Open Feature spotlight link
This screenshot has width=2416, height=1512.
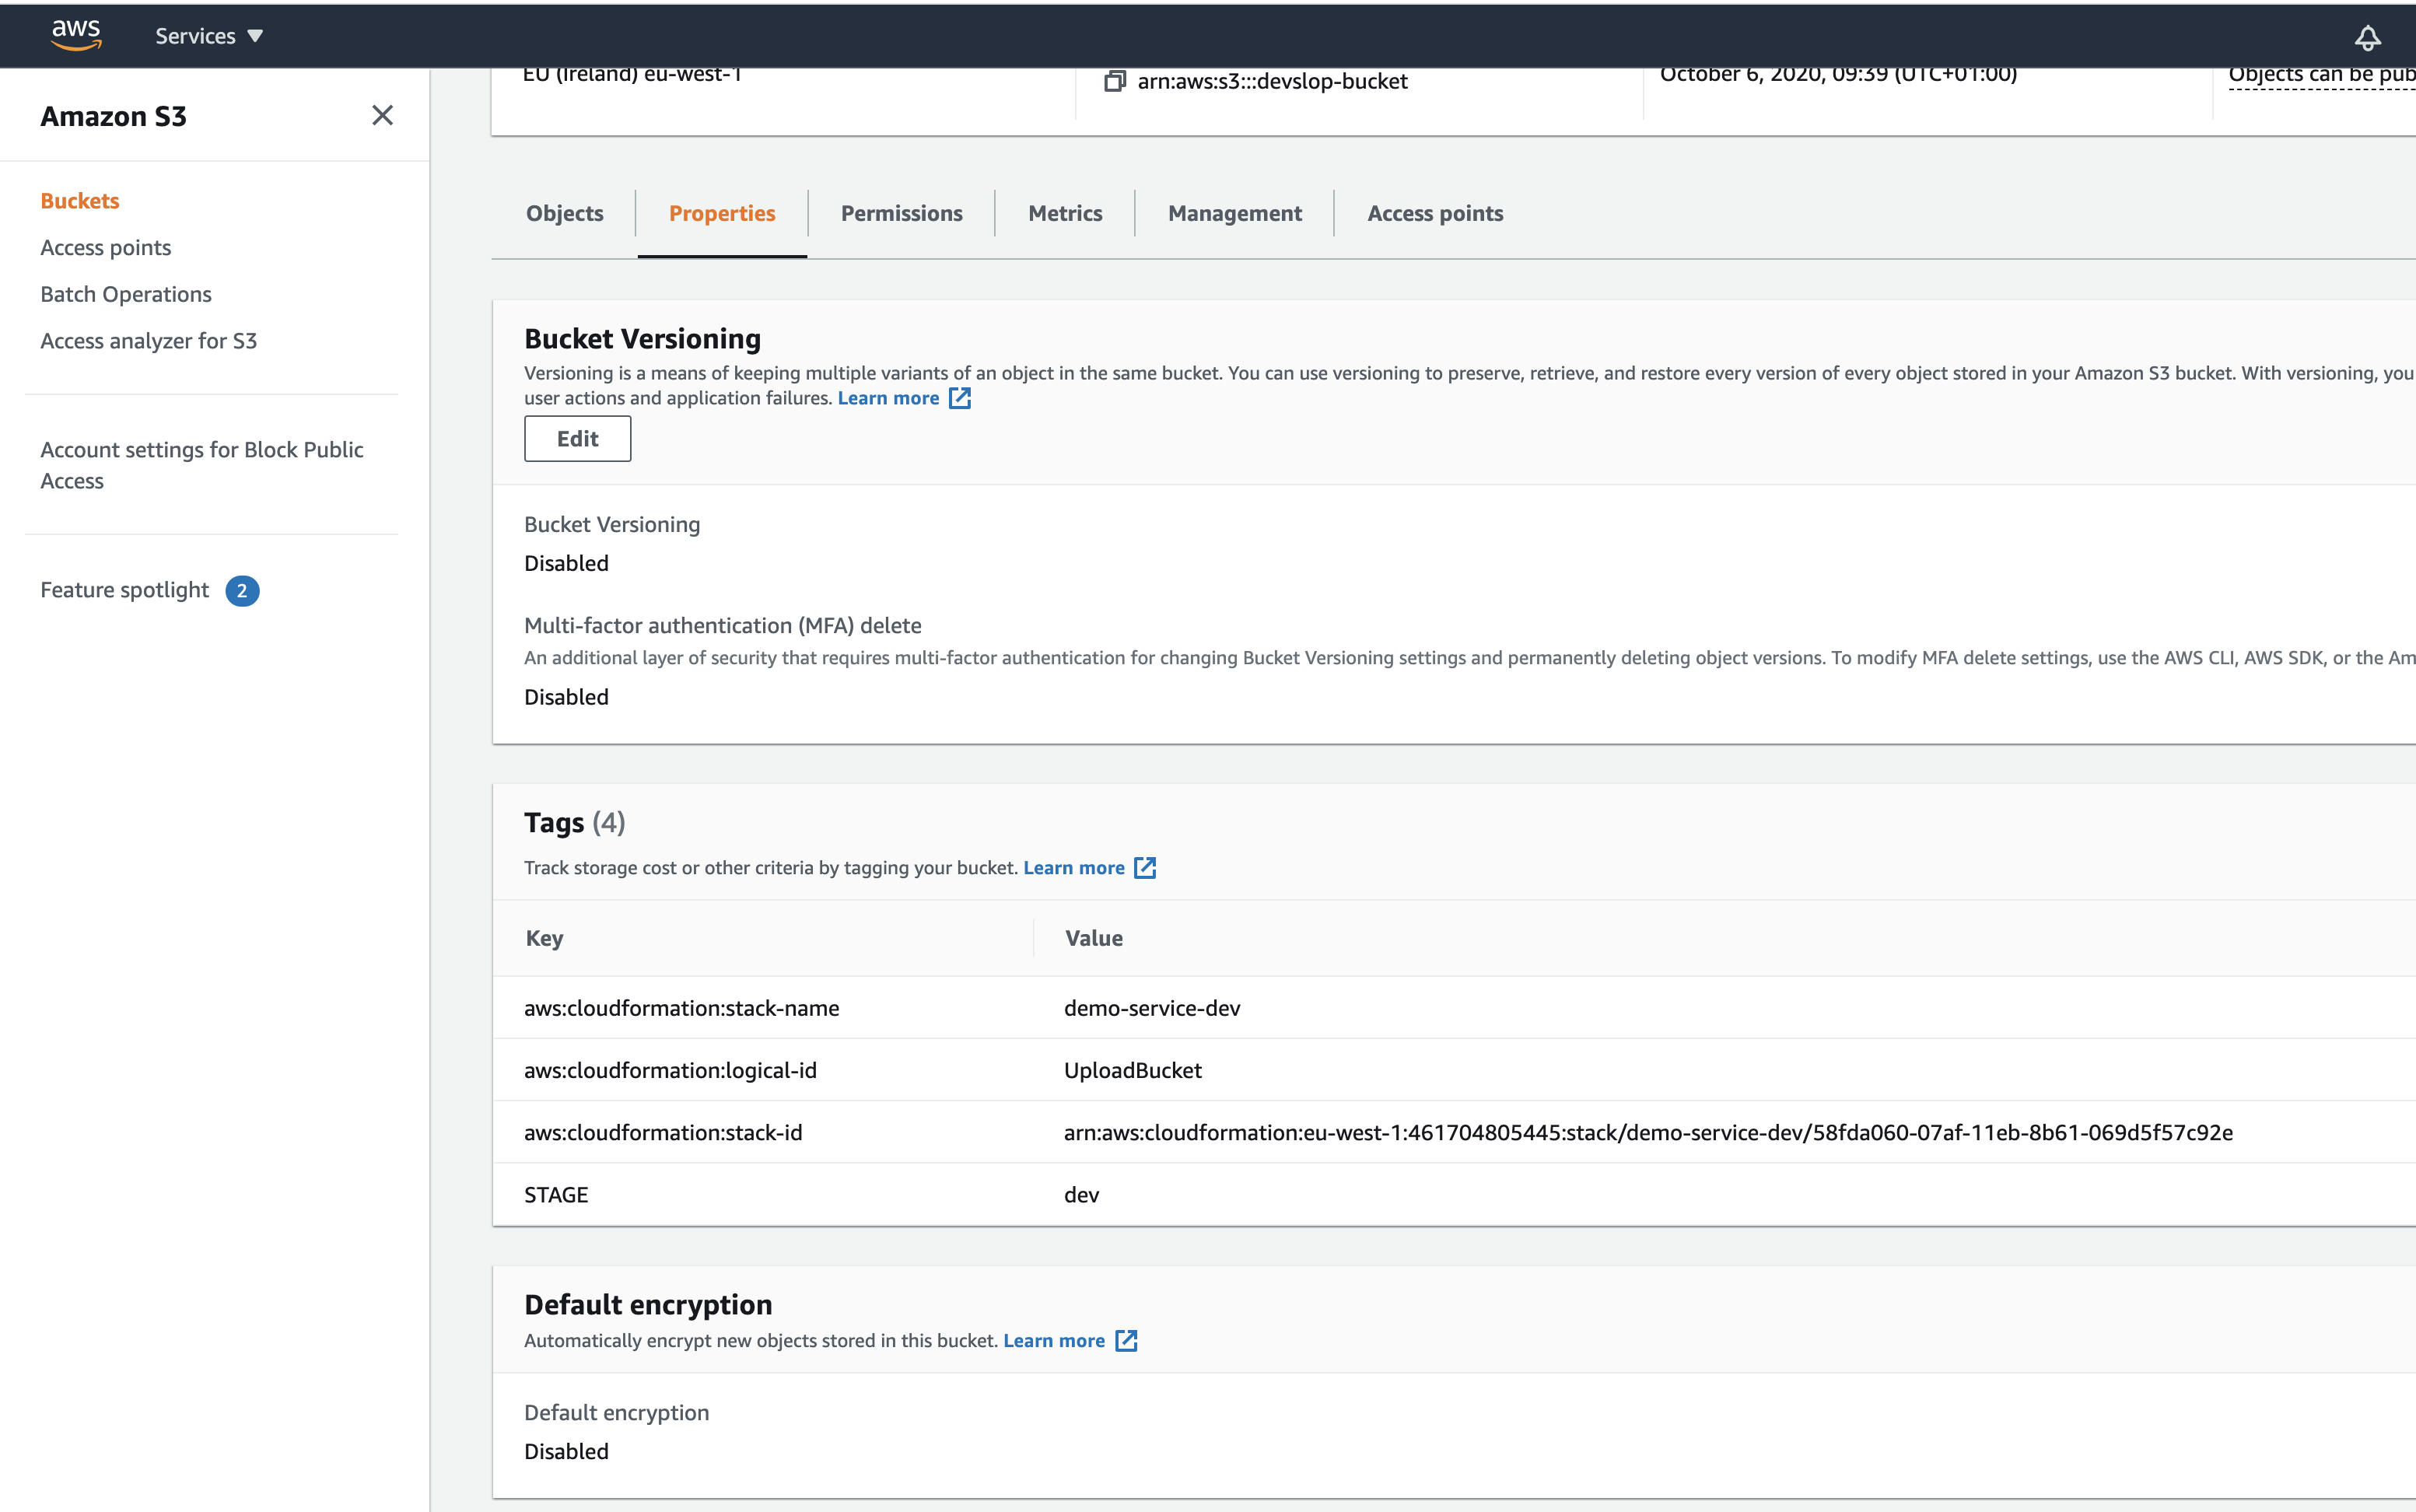click(125, 590)
